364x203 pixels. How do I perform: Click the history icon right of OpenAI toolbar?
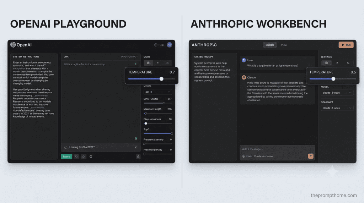click(138, 157)
